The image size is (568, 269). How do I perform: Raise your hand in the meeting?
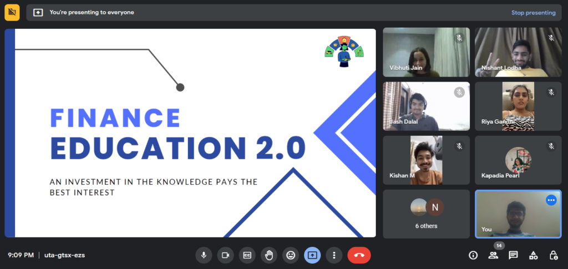pos(268,255)
